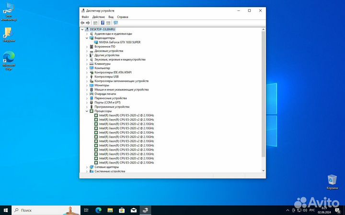This screenshot has width=345, height=215.
Task: Click the volume icon in system tray
Action: click(305, 210)
